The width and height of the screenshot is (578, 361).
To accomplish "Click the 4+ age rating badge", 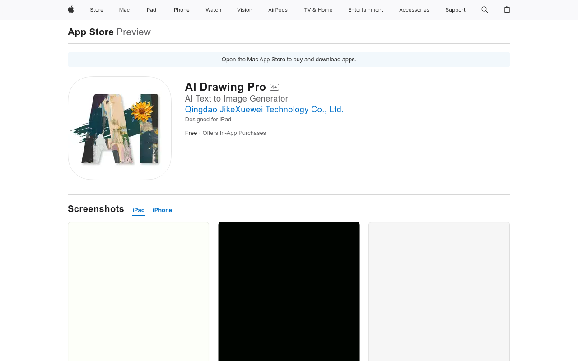I will click(274, 88).
